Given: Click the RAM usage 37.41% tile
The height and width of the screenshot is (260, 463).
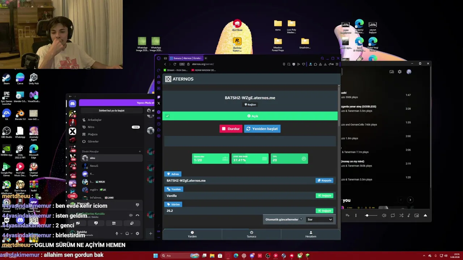Looking at the screenshot, I should pos(250,159).
